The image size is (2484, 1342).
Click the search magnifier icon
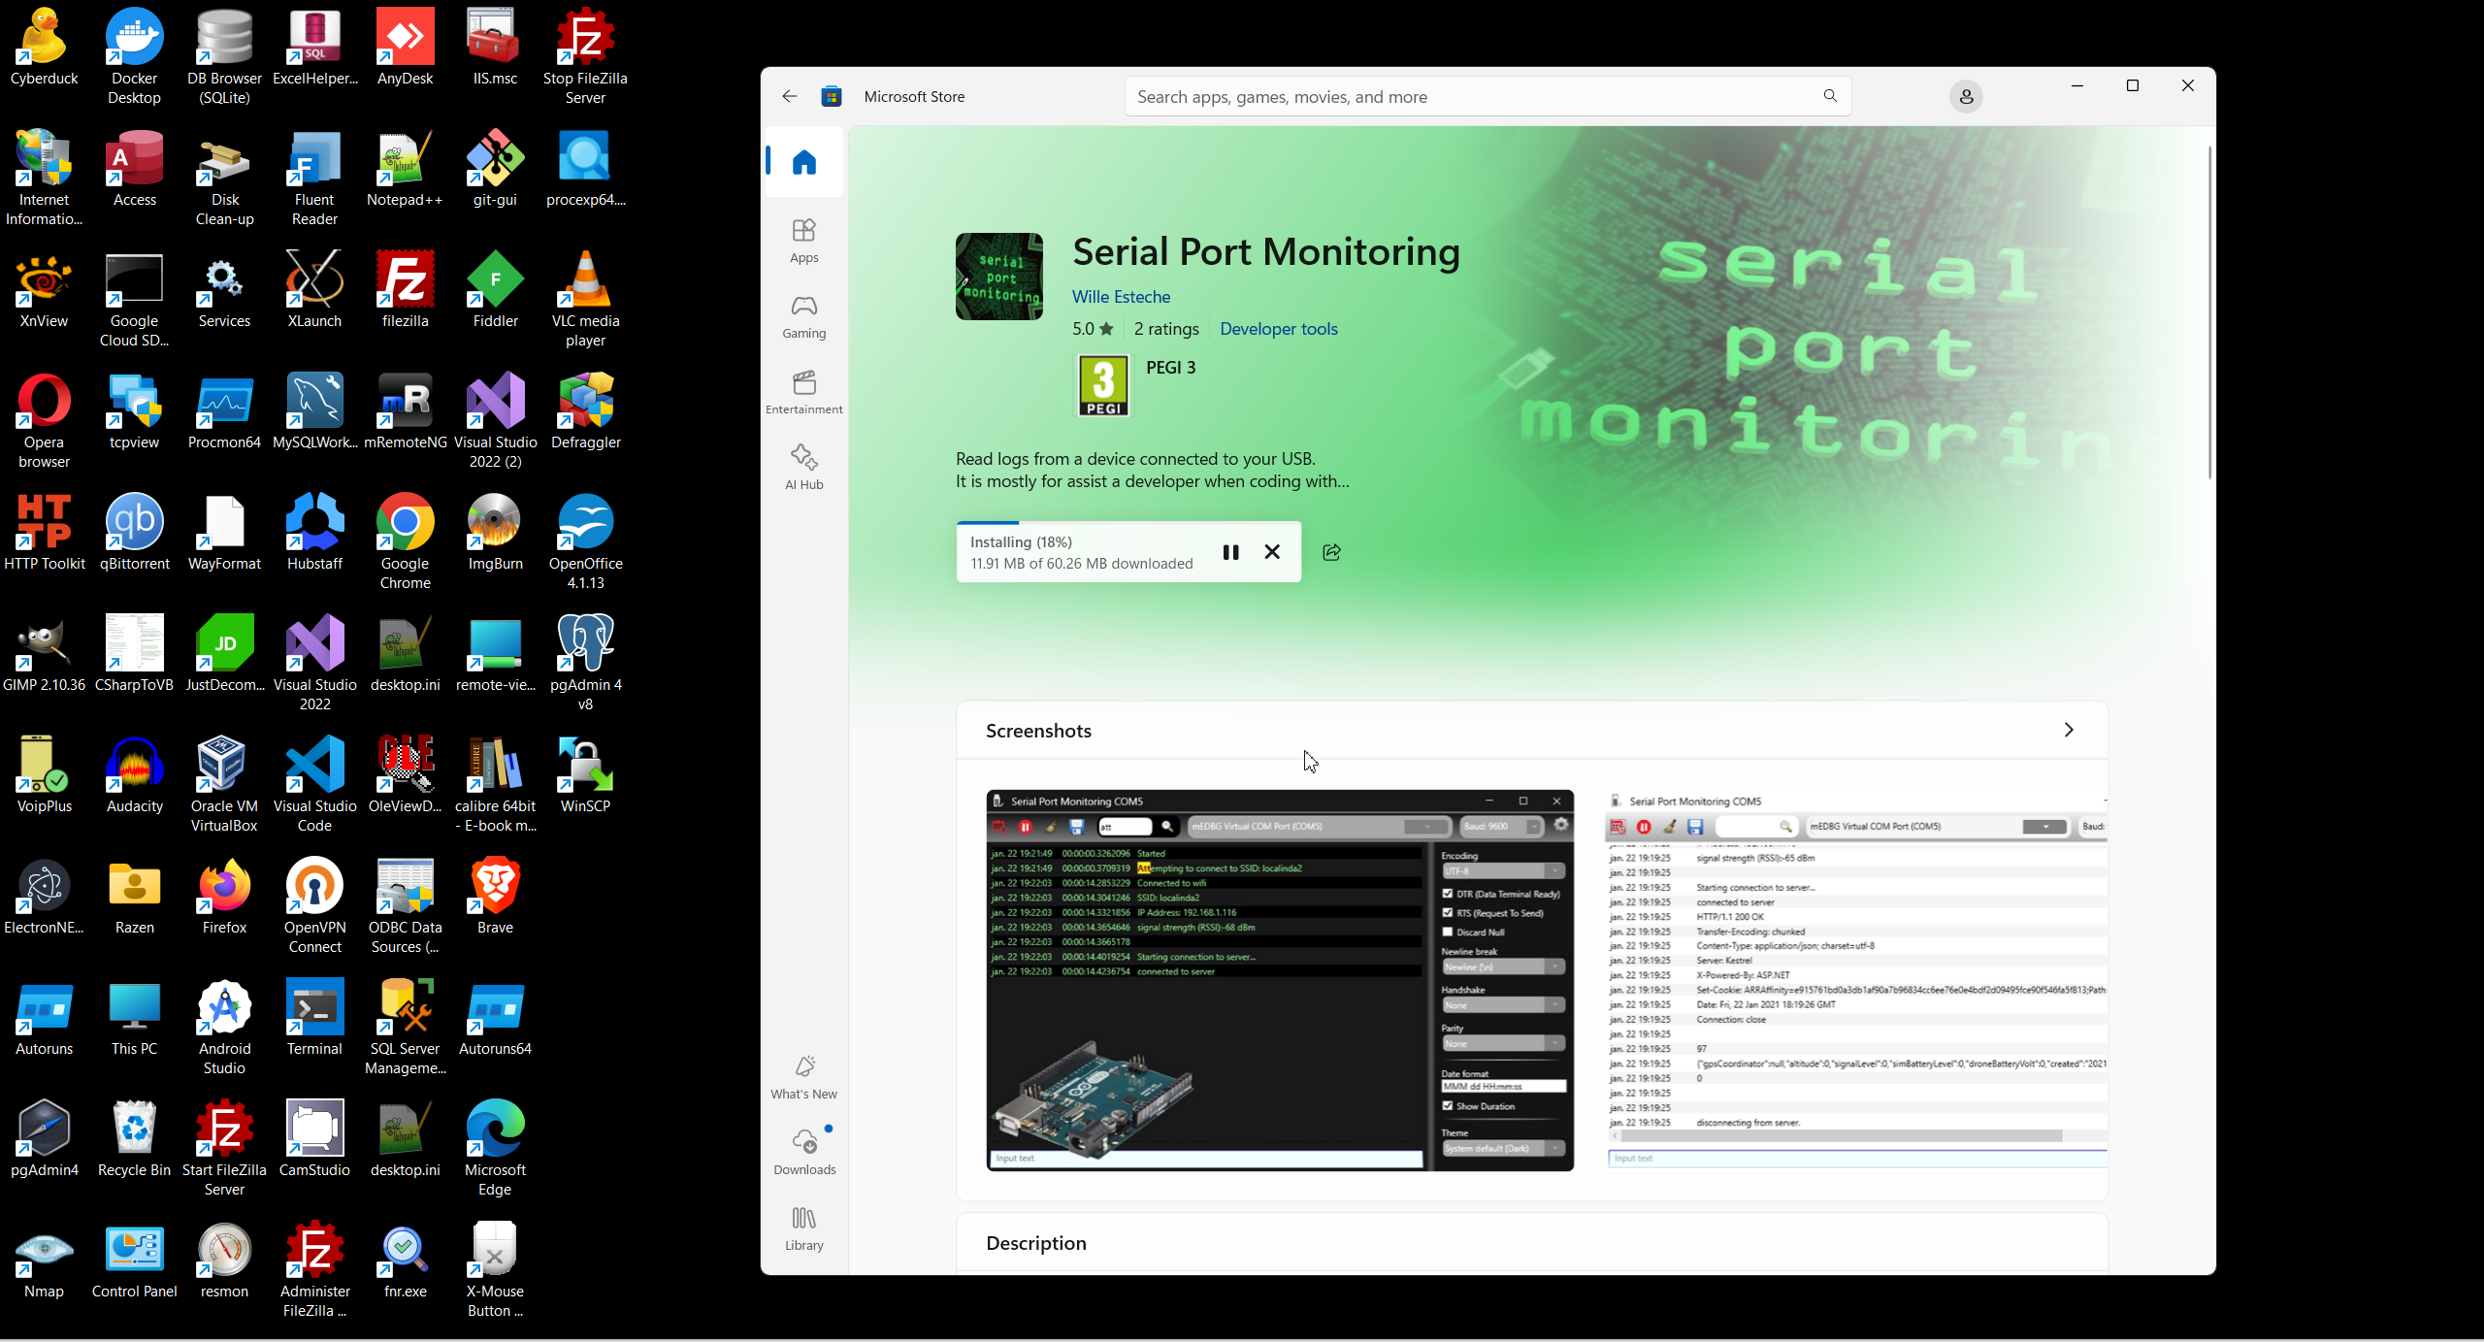1829,96
